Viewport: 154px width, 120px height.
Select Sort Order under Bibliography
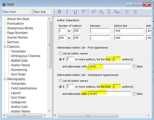(x=19, y=98)
